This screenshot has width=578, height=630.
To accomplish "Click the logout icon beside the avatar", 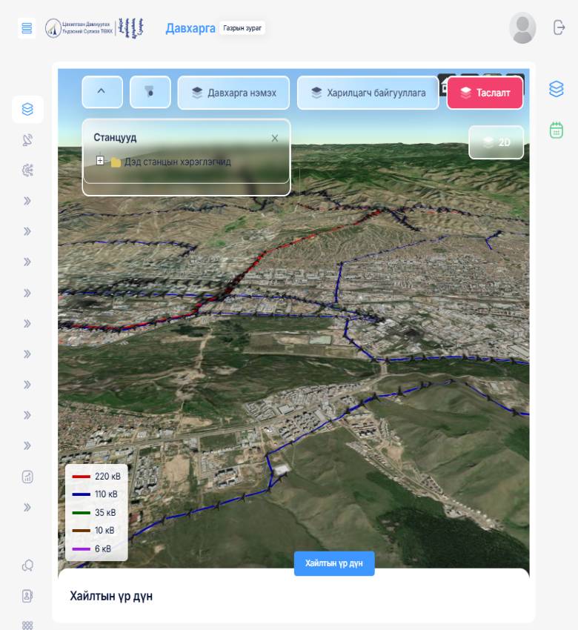I will [x=559, y=27].
